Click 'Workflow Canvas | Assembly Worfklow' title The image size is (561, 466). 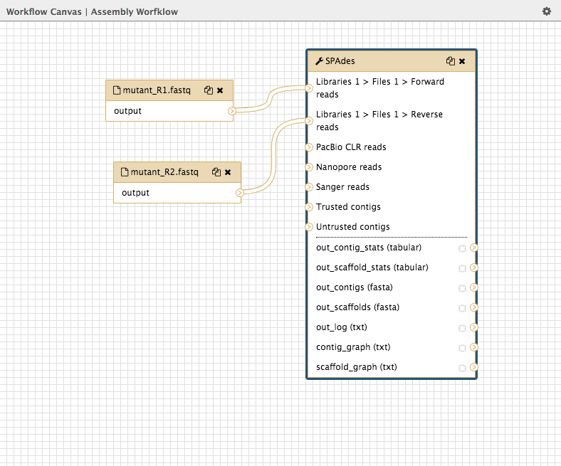(x=92, y=11)
